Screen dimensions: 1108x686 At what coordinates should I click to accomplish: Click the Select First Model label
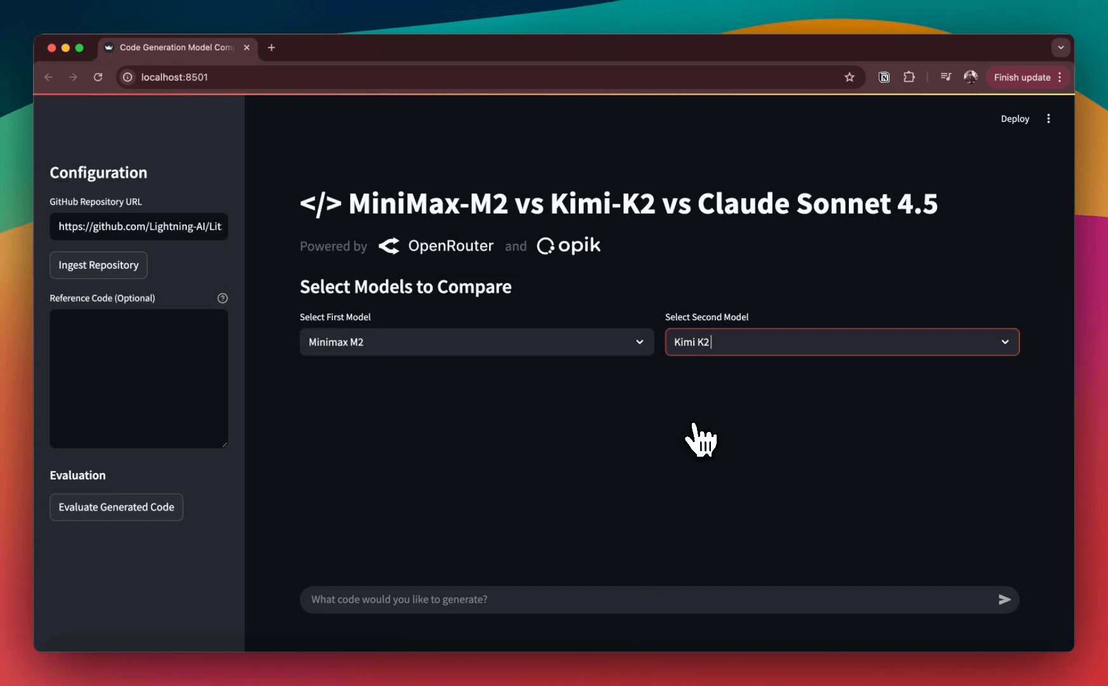coord(335,317)
